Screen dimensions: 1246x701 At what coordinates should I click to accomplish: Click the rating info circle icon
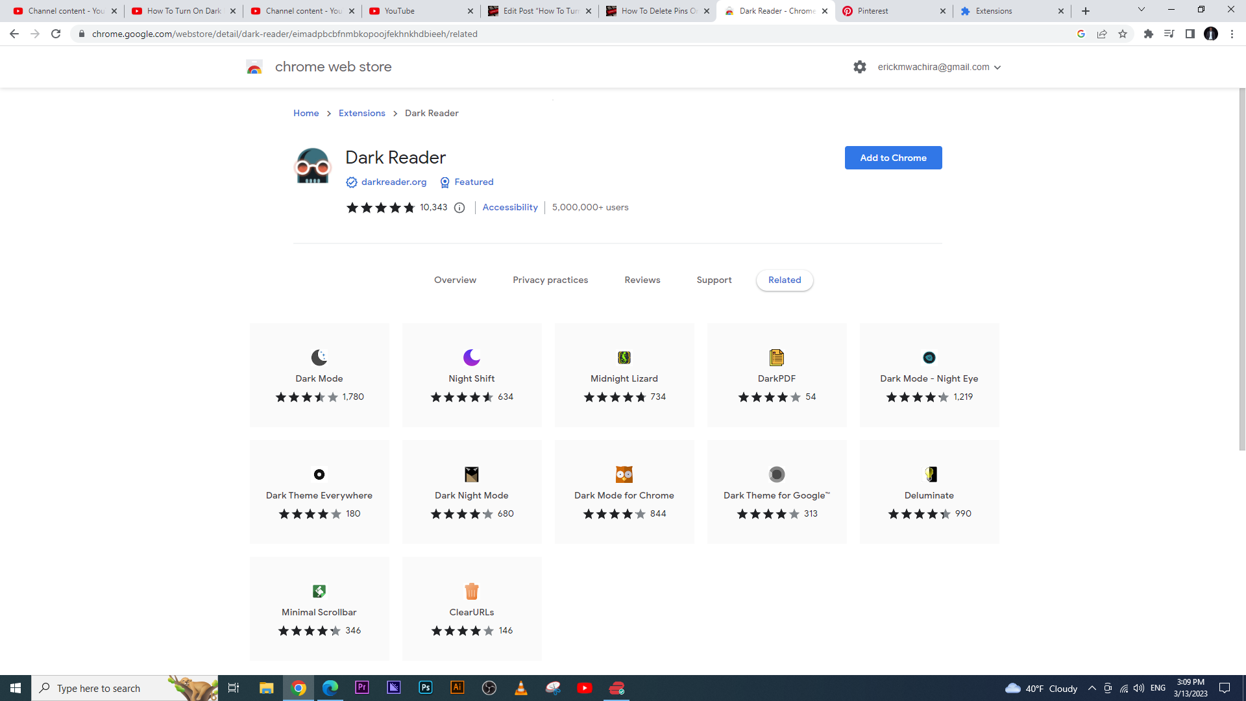point(459,208)
